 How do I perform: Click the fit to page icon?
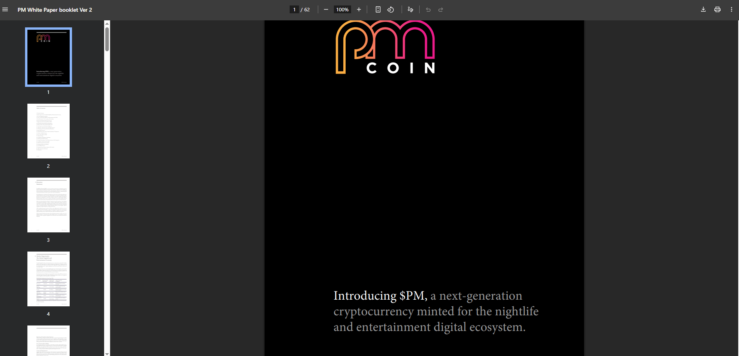click(378, 10)
